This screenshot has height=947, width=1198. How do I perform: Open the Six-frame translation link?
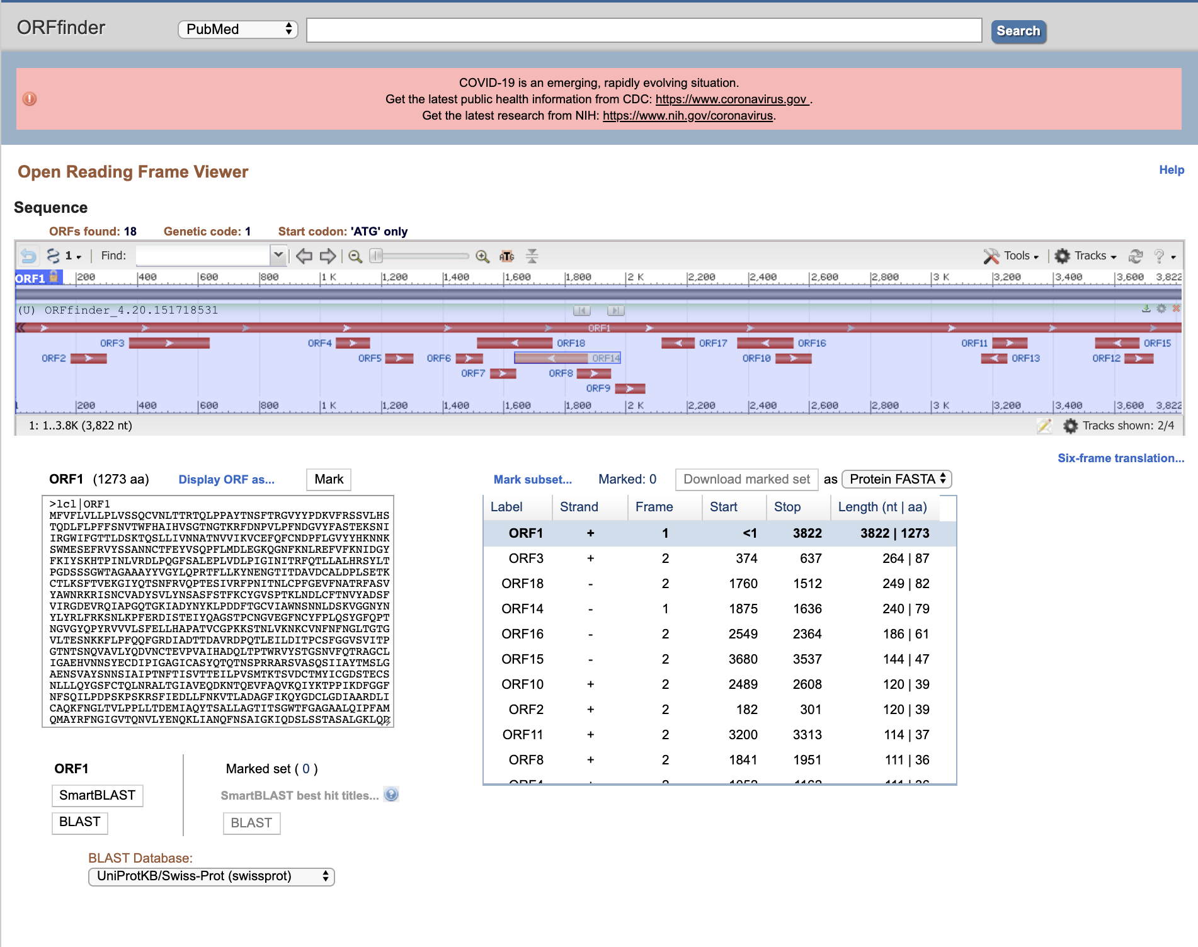pyautogui.click(x=1121, y=458)
